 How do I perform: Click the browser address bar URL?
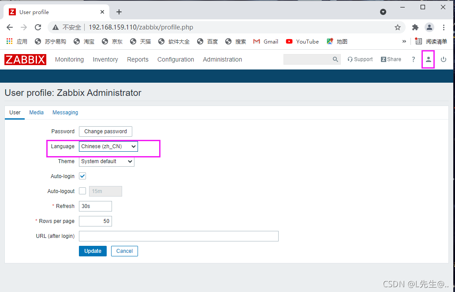pos(141,27)
